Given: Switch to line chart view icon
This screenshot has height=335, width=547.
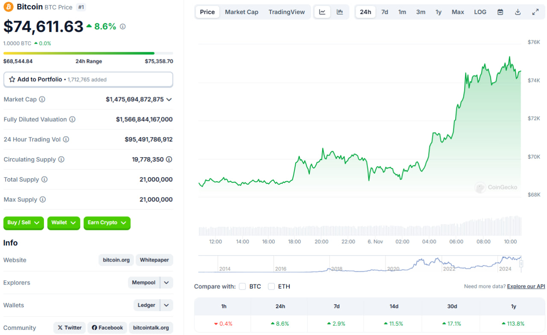Looking at the screenshot, I should pyautogui.click(x=322, y=12).
